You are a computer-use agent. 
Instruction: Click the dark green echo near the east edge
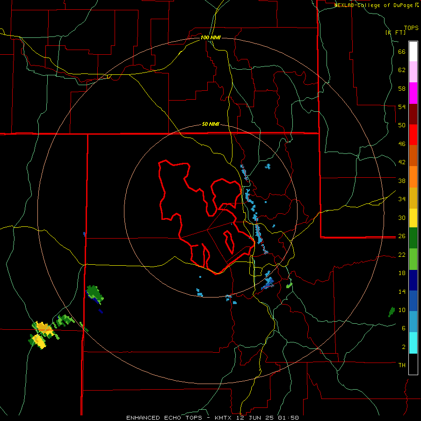point(392,312)
